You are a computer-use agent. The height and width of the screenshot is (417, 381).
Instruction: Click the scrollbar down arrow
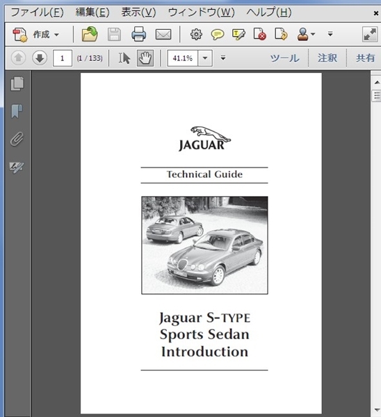coord(377,409)
